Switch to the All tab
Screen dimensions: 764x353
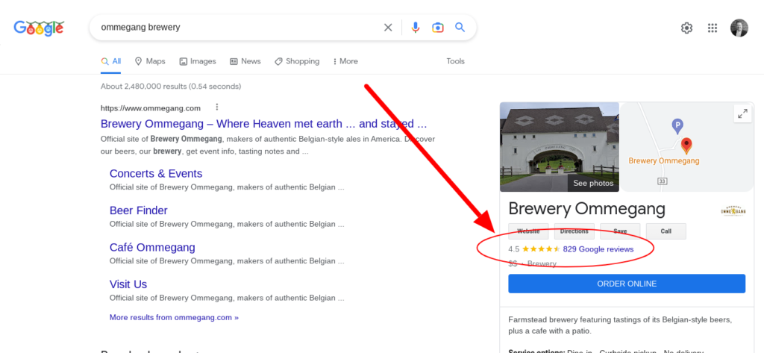pos(111,61)
